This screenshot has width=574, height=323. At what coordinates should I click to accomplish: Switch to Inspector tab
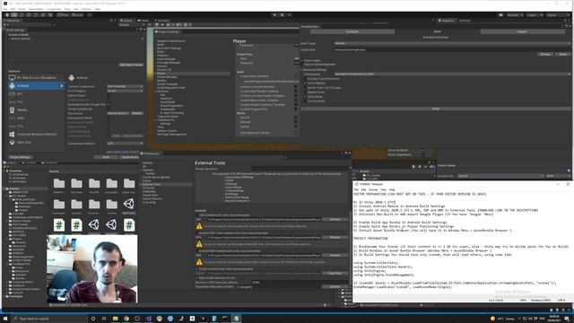(446, 21)
